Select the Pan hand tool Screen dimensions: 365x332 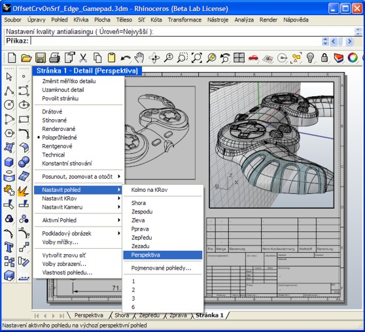[x=139, y=58]
